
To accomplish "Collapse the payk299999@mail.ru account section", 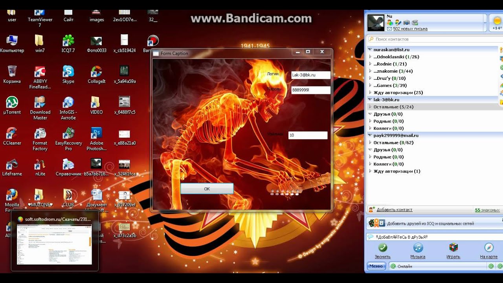I will pos(370,136).
